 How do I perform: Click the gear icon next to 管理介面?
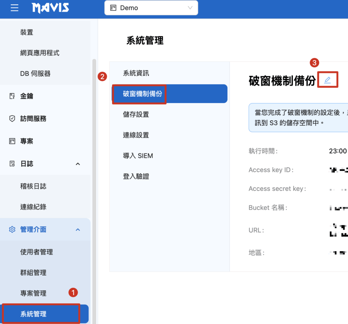12,230
